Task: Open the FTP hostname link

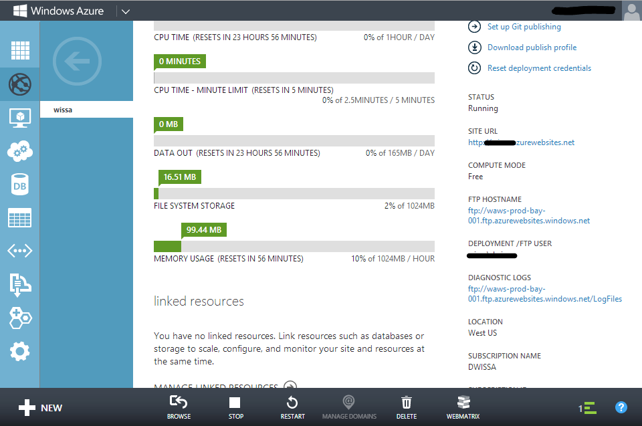Action: click(528, 215)
